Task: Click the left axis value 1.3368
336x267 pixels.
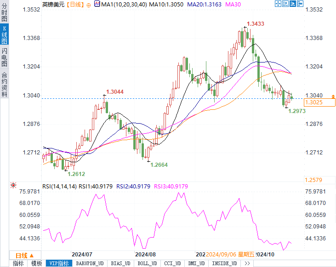Action: pyautogui.click(x=31, y=38)
